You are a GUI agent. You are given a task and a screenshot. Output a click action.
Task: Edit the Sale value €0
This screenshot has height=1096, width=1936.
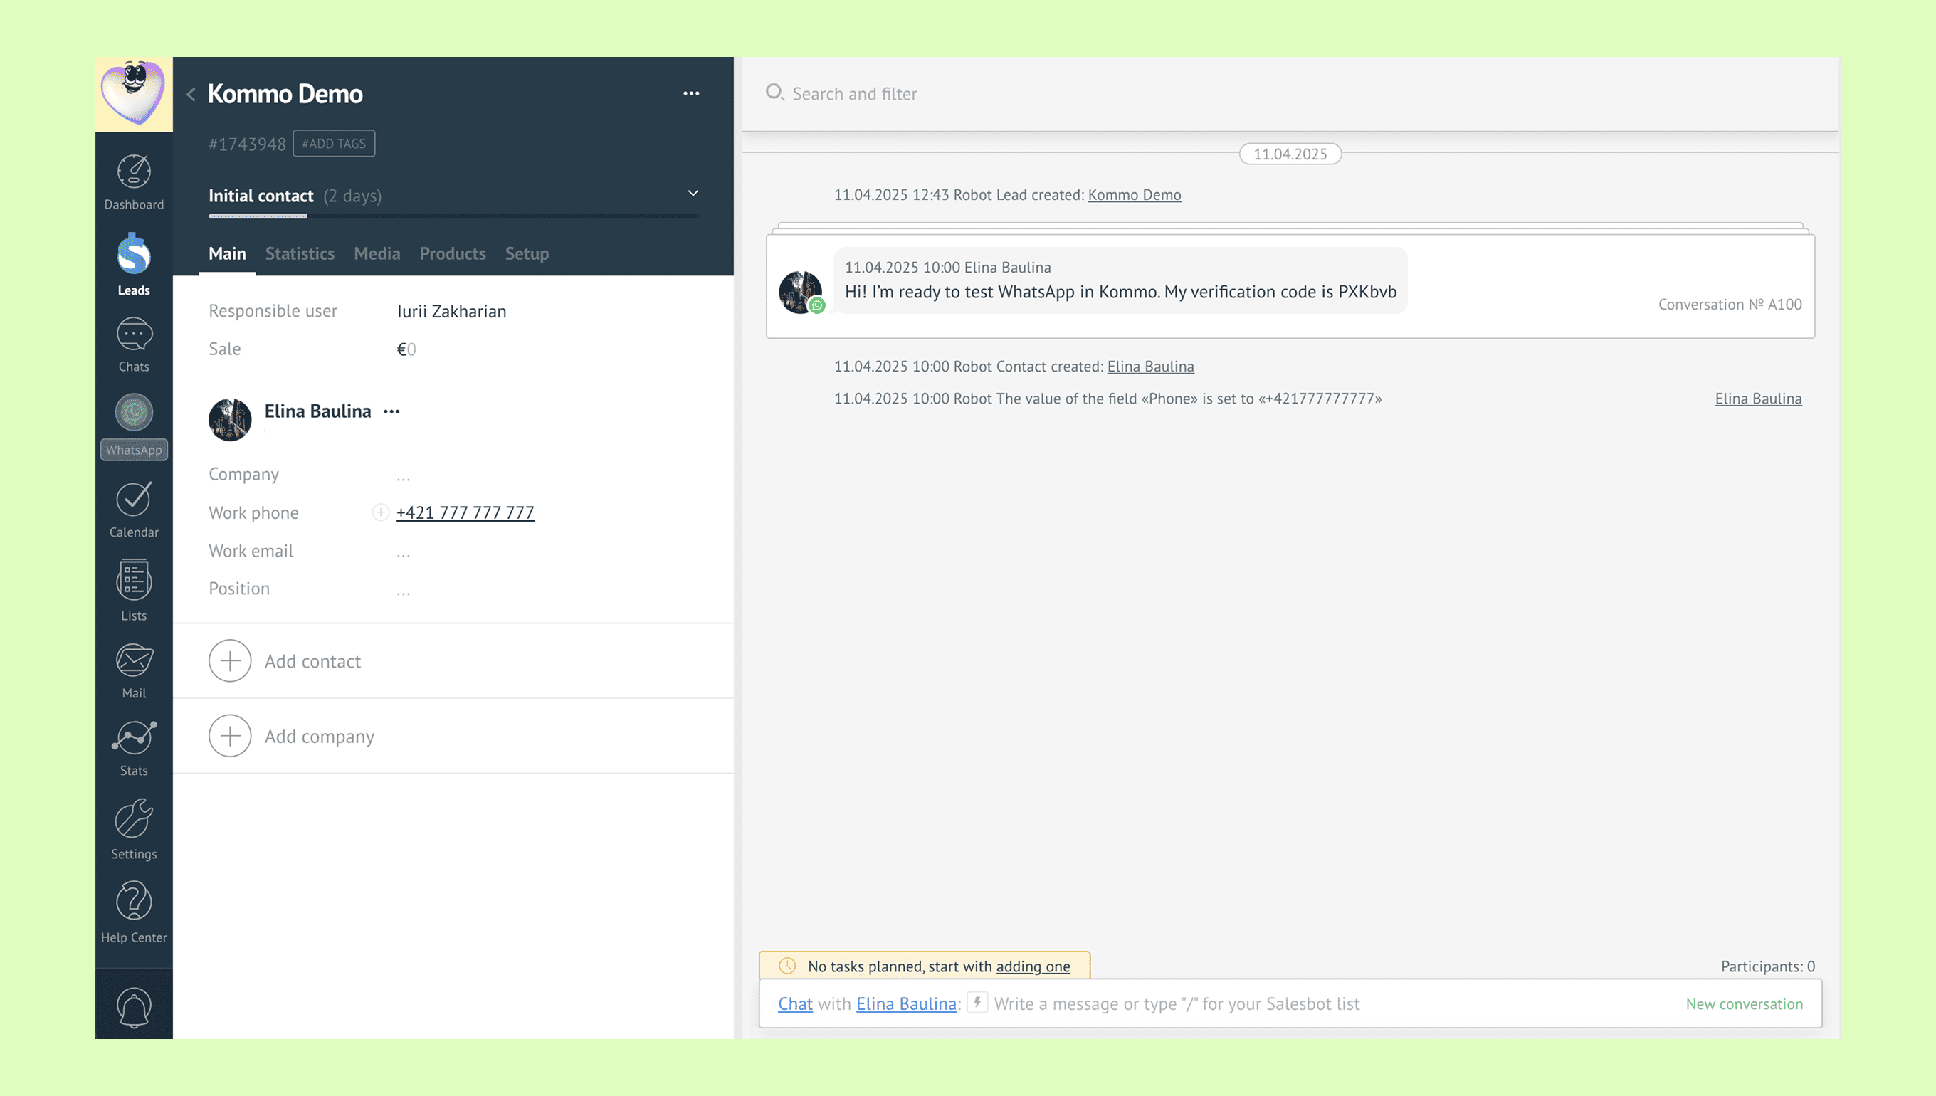pyautogui.click(x=406, y=349)
